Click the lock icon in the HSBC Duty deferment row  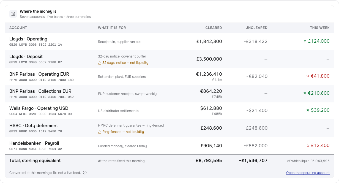click(x=100, y=132)
